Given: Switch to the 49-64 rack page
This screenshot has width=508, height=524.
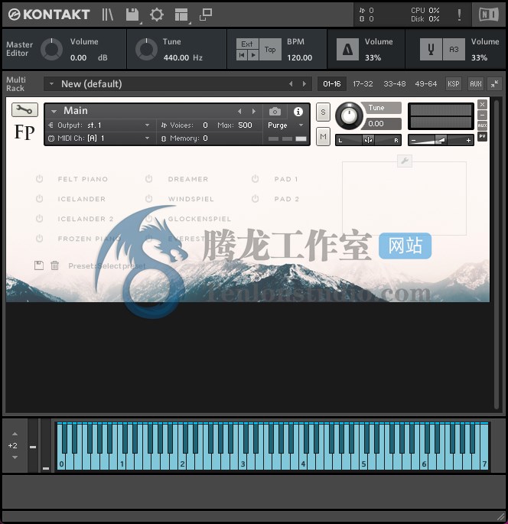Looking at the screenshot, I should point(426,84).
